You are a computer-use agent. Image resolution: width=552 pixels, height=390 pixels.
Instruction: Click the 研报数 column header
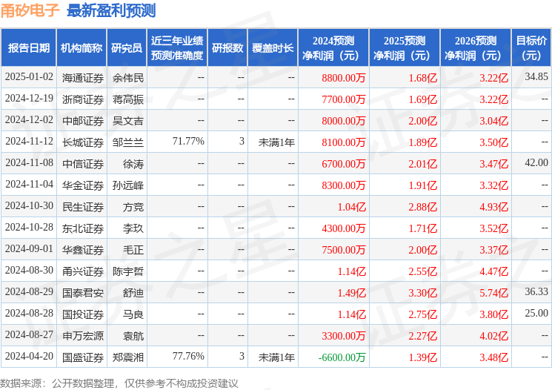[227, 48]
